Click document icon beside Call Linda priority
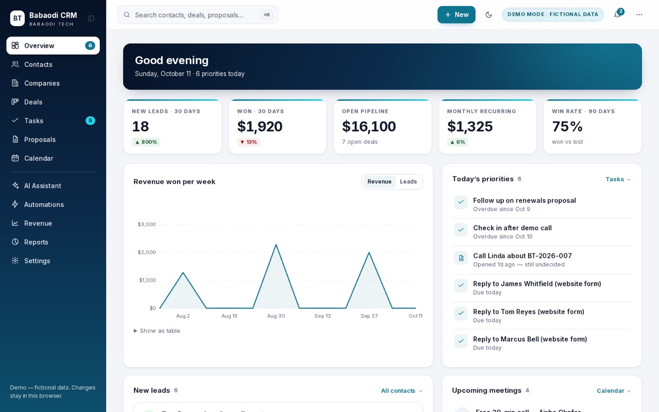Viewport: 659px width, 412px height. click(x=461, y=258)
